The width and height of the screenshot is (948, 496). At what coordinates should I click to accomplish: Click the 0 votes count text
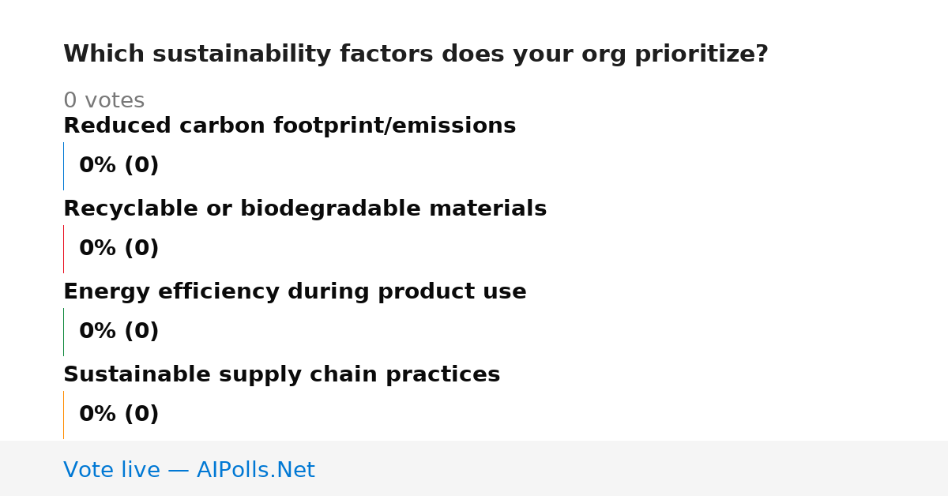[103, 101]
